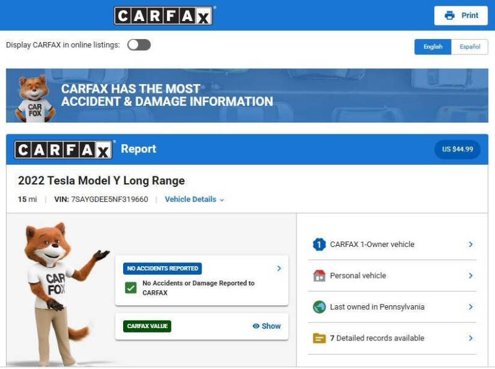Click the US $44.99 price button
This screenshot has width=495, height=369.
pos(457,149)
